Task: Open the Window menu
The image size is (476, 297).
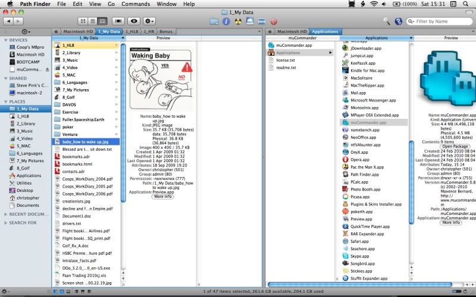Action: pyautogui.click(x=167, y=4)
